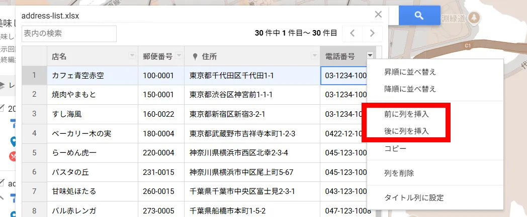
Task: Choose 昇順に並べ替え from the context menu
Action: 410,72
